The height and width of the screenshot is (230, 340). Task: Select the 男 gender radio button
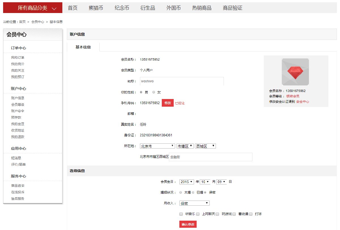pos(141,92)
